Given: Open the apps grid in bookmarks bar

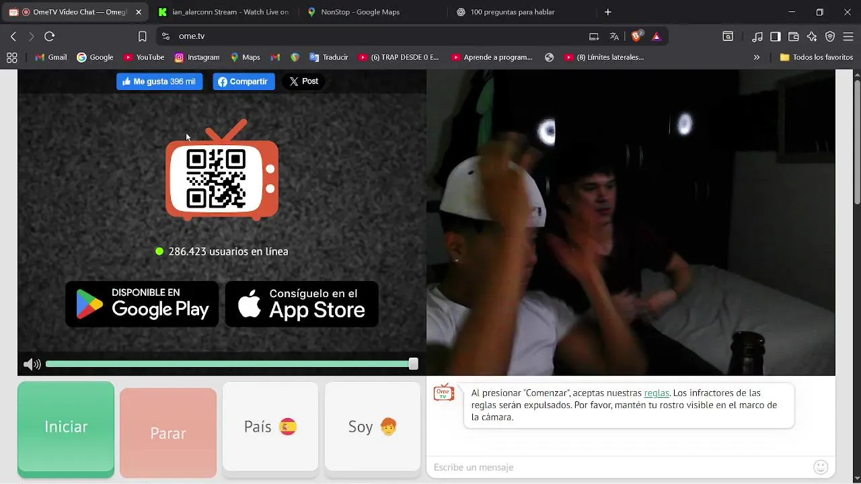Looking at the screenshot, I should pyautogui.click(x=11, y=58).
